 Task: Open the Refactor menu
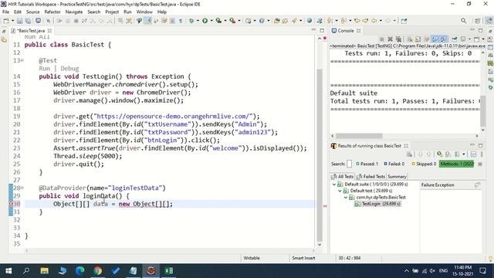(x=52, y=12)
